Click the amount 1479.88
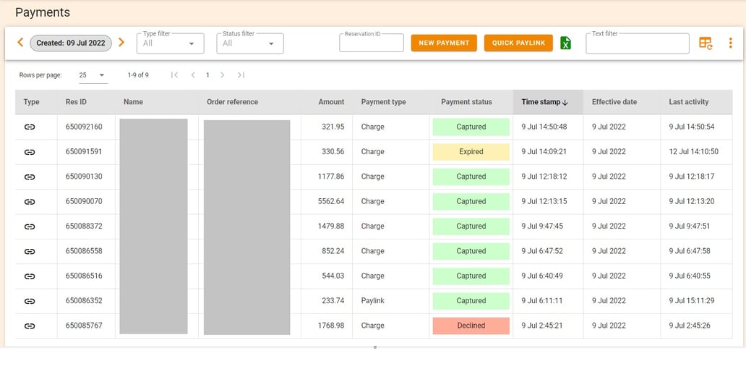 [331, 226]
